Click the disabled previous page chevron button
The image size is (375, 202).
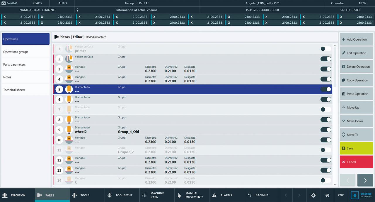click(348, 180)
